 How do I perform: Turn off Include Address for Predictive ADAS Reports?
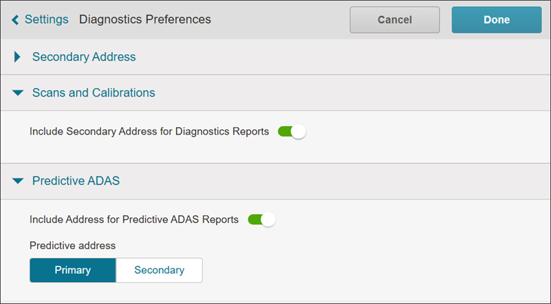261,220
